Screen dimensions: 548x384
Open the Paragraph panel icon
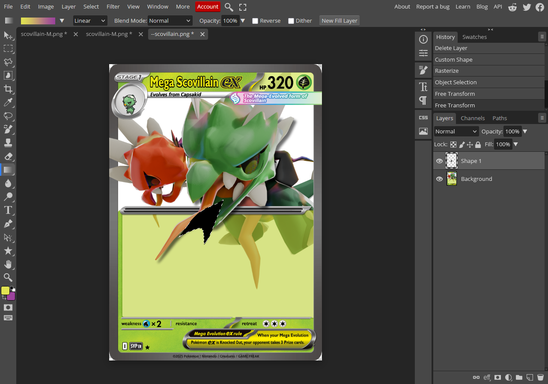click(423, 100)
